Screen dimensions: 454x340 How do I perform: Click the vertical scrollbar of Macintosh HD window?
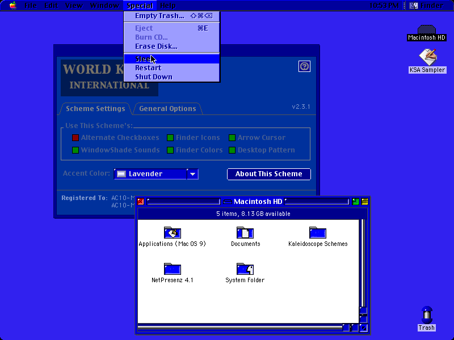point(363,271)
